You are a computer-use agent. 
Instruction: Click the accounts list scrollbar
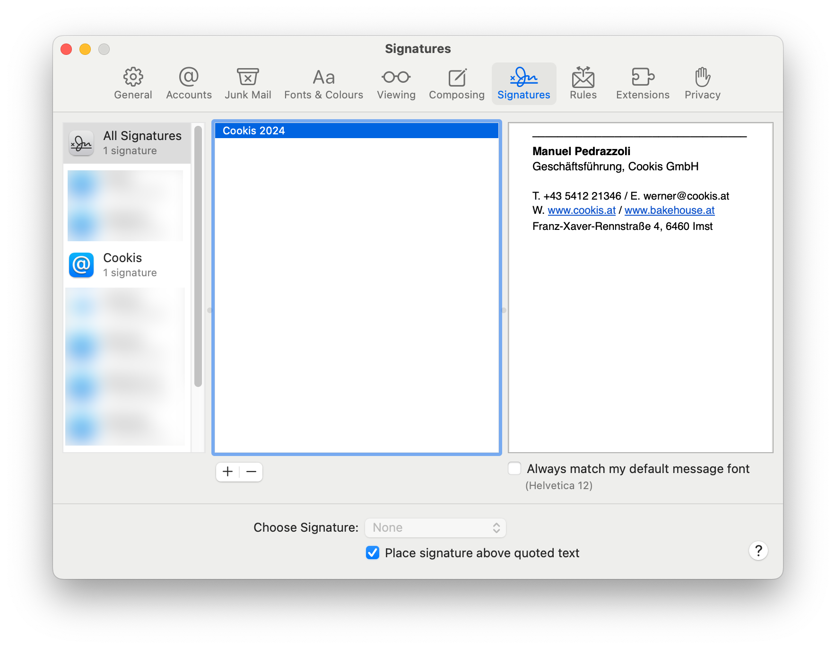point(198,255)
